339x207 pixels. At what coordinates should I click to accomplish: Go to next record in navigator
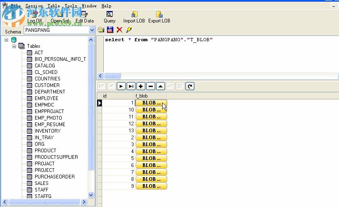(x=121, y=86)
